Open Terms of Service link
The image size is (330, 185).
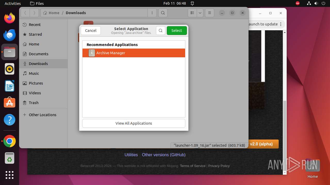coord(193,166)
